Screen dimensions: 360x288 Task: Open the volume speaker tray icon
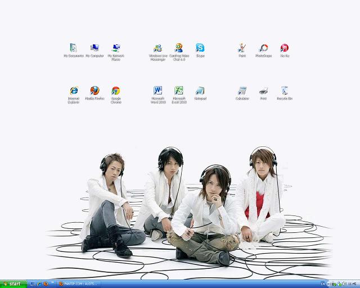point(344,284)
